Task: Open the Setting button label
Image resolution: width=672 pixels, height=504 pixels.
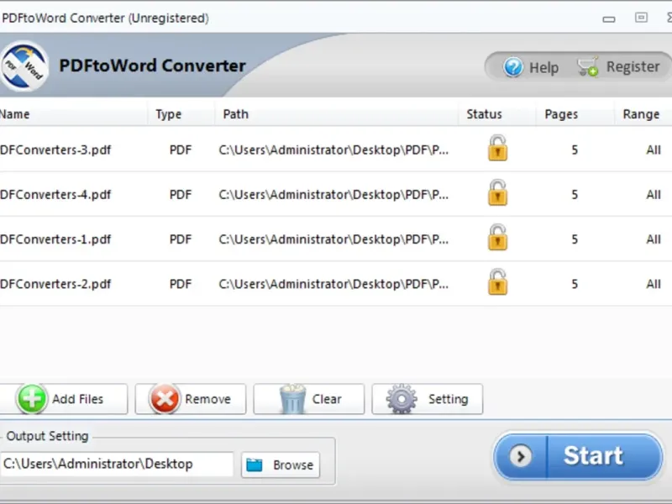Action: 449,399
